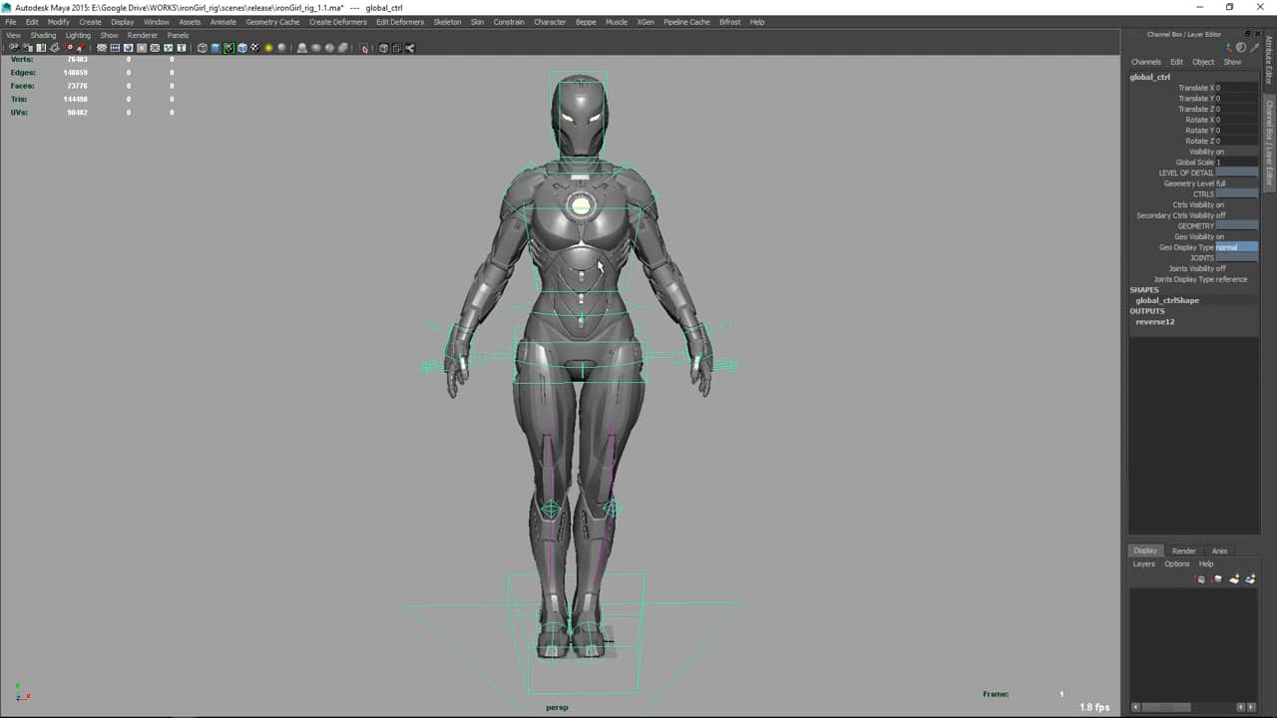
Task: Open viewport Panels dropdown menu
Action: [178, 35]
